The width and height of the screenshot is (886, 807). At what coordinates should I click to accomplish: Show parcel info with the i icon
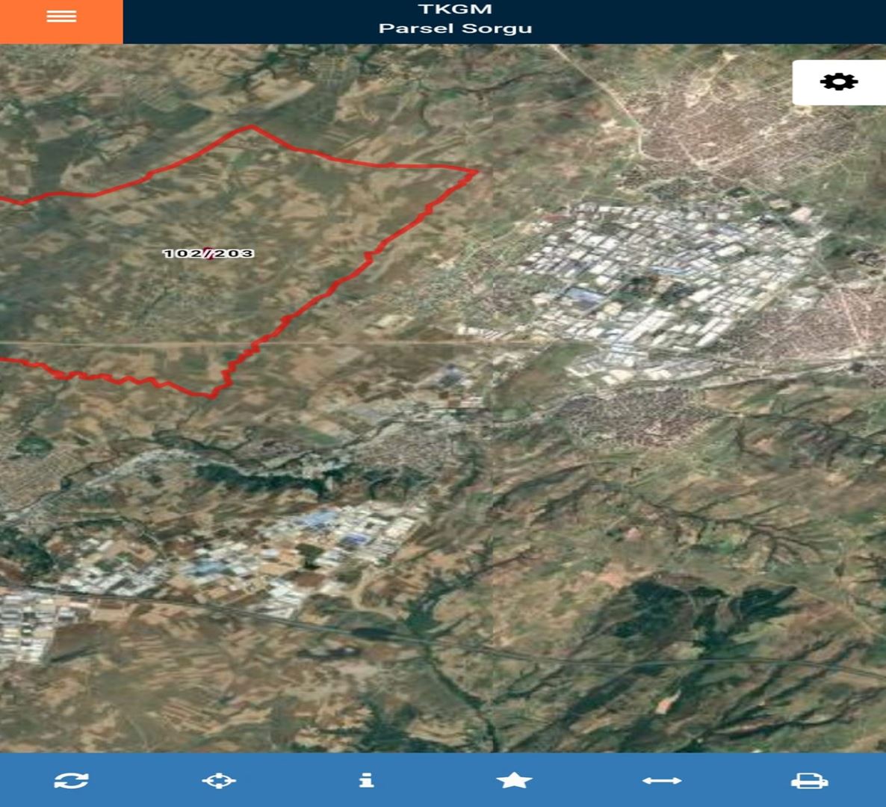366,780
